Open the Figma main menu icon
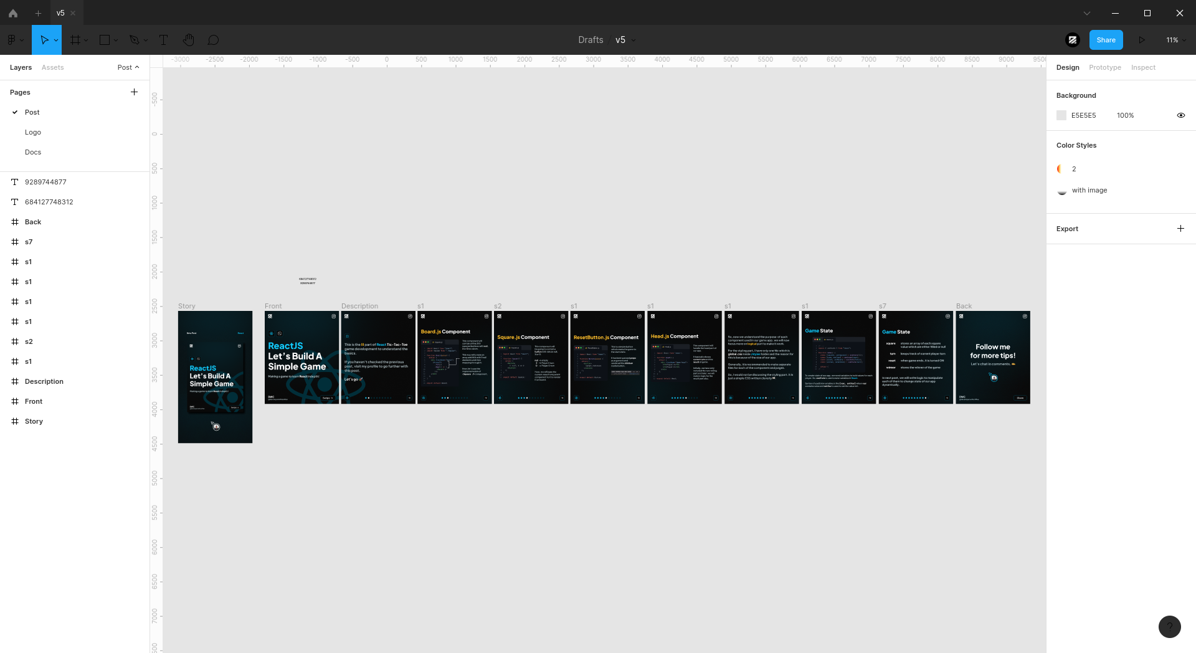The image size is (1196, 653). (11, 40)
